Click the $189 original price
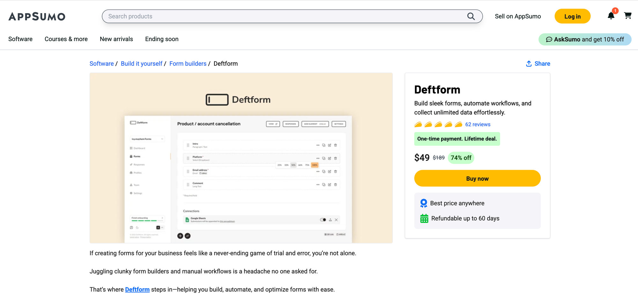The height and width of the screenshot is (302, 638). (x=439, y=158)
